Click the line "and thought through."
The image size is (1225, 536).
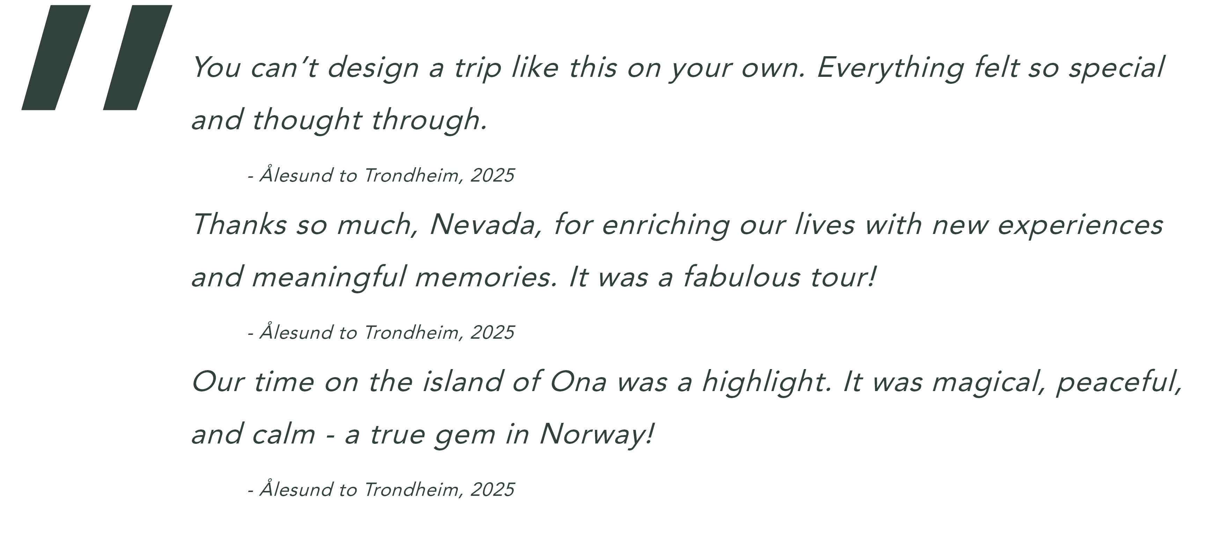(339, 119)
